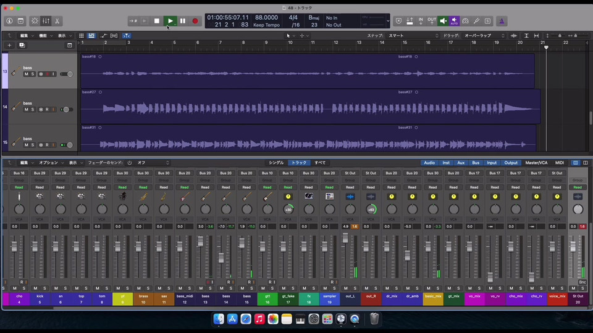Click the Read automation button on cho channel
The width and height of the screenshot is (593, 333).
point(19,187)
